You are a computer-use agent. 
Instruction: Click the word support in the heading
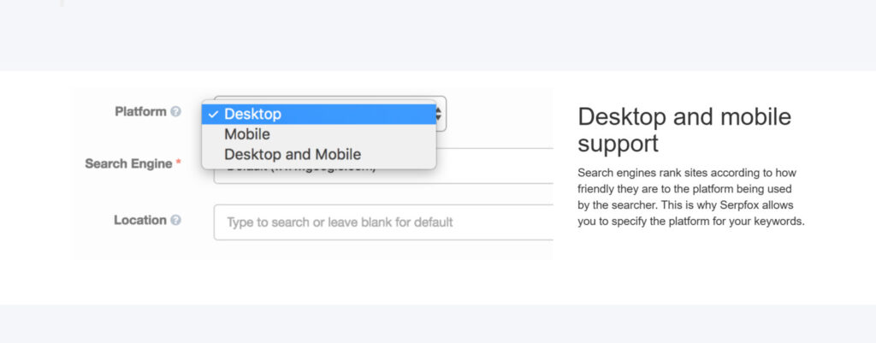617,143
